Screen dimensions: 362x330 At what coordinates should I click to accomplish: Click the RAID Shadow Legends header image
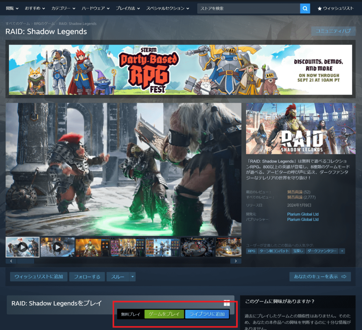(301, 129)
